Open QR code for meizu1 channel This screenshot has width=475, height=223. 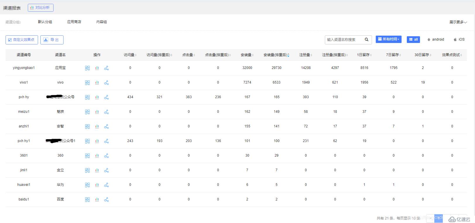click(x=87, y=112)
